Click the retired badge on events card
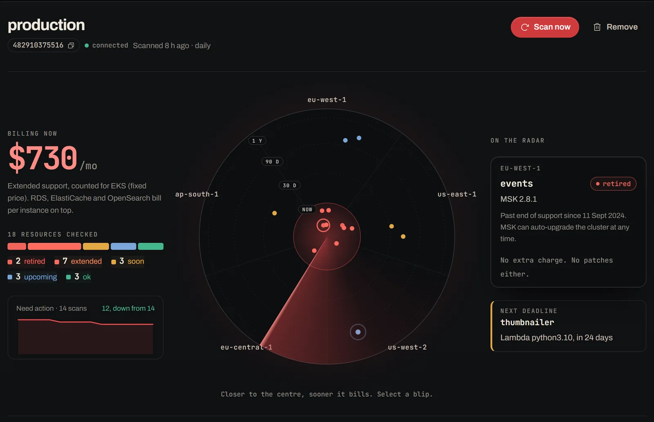The height and width of the screenshot is (422, 654). point(613,184)
